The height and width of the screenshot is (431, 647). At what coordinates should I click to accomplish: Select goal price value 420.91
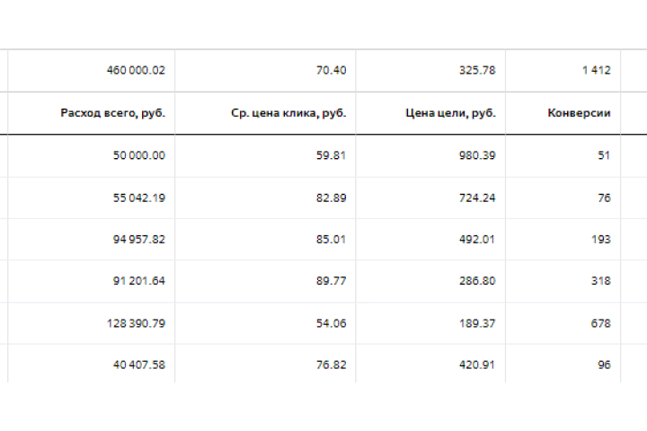[477, 365]
